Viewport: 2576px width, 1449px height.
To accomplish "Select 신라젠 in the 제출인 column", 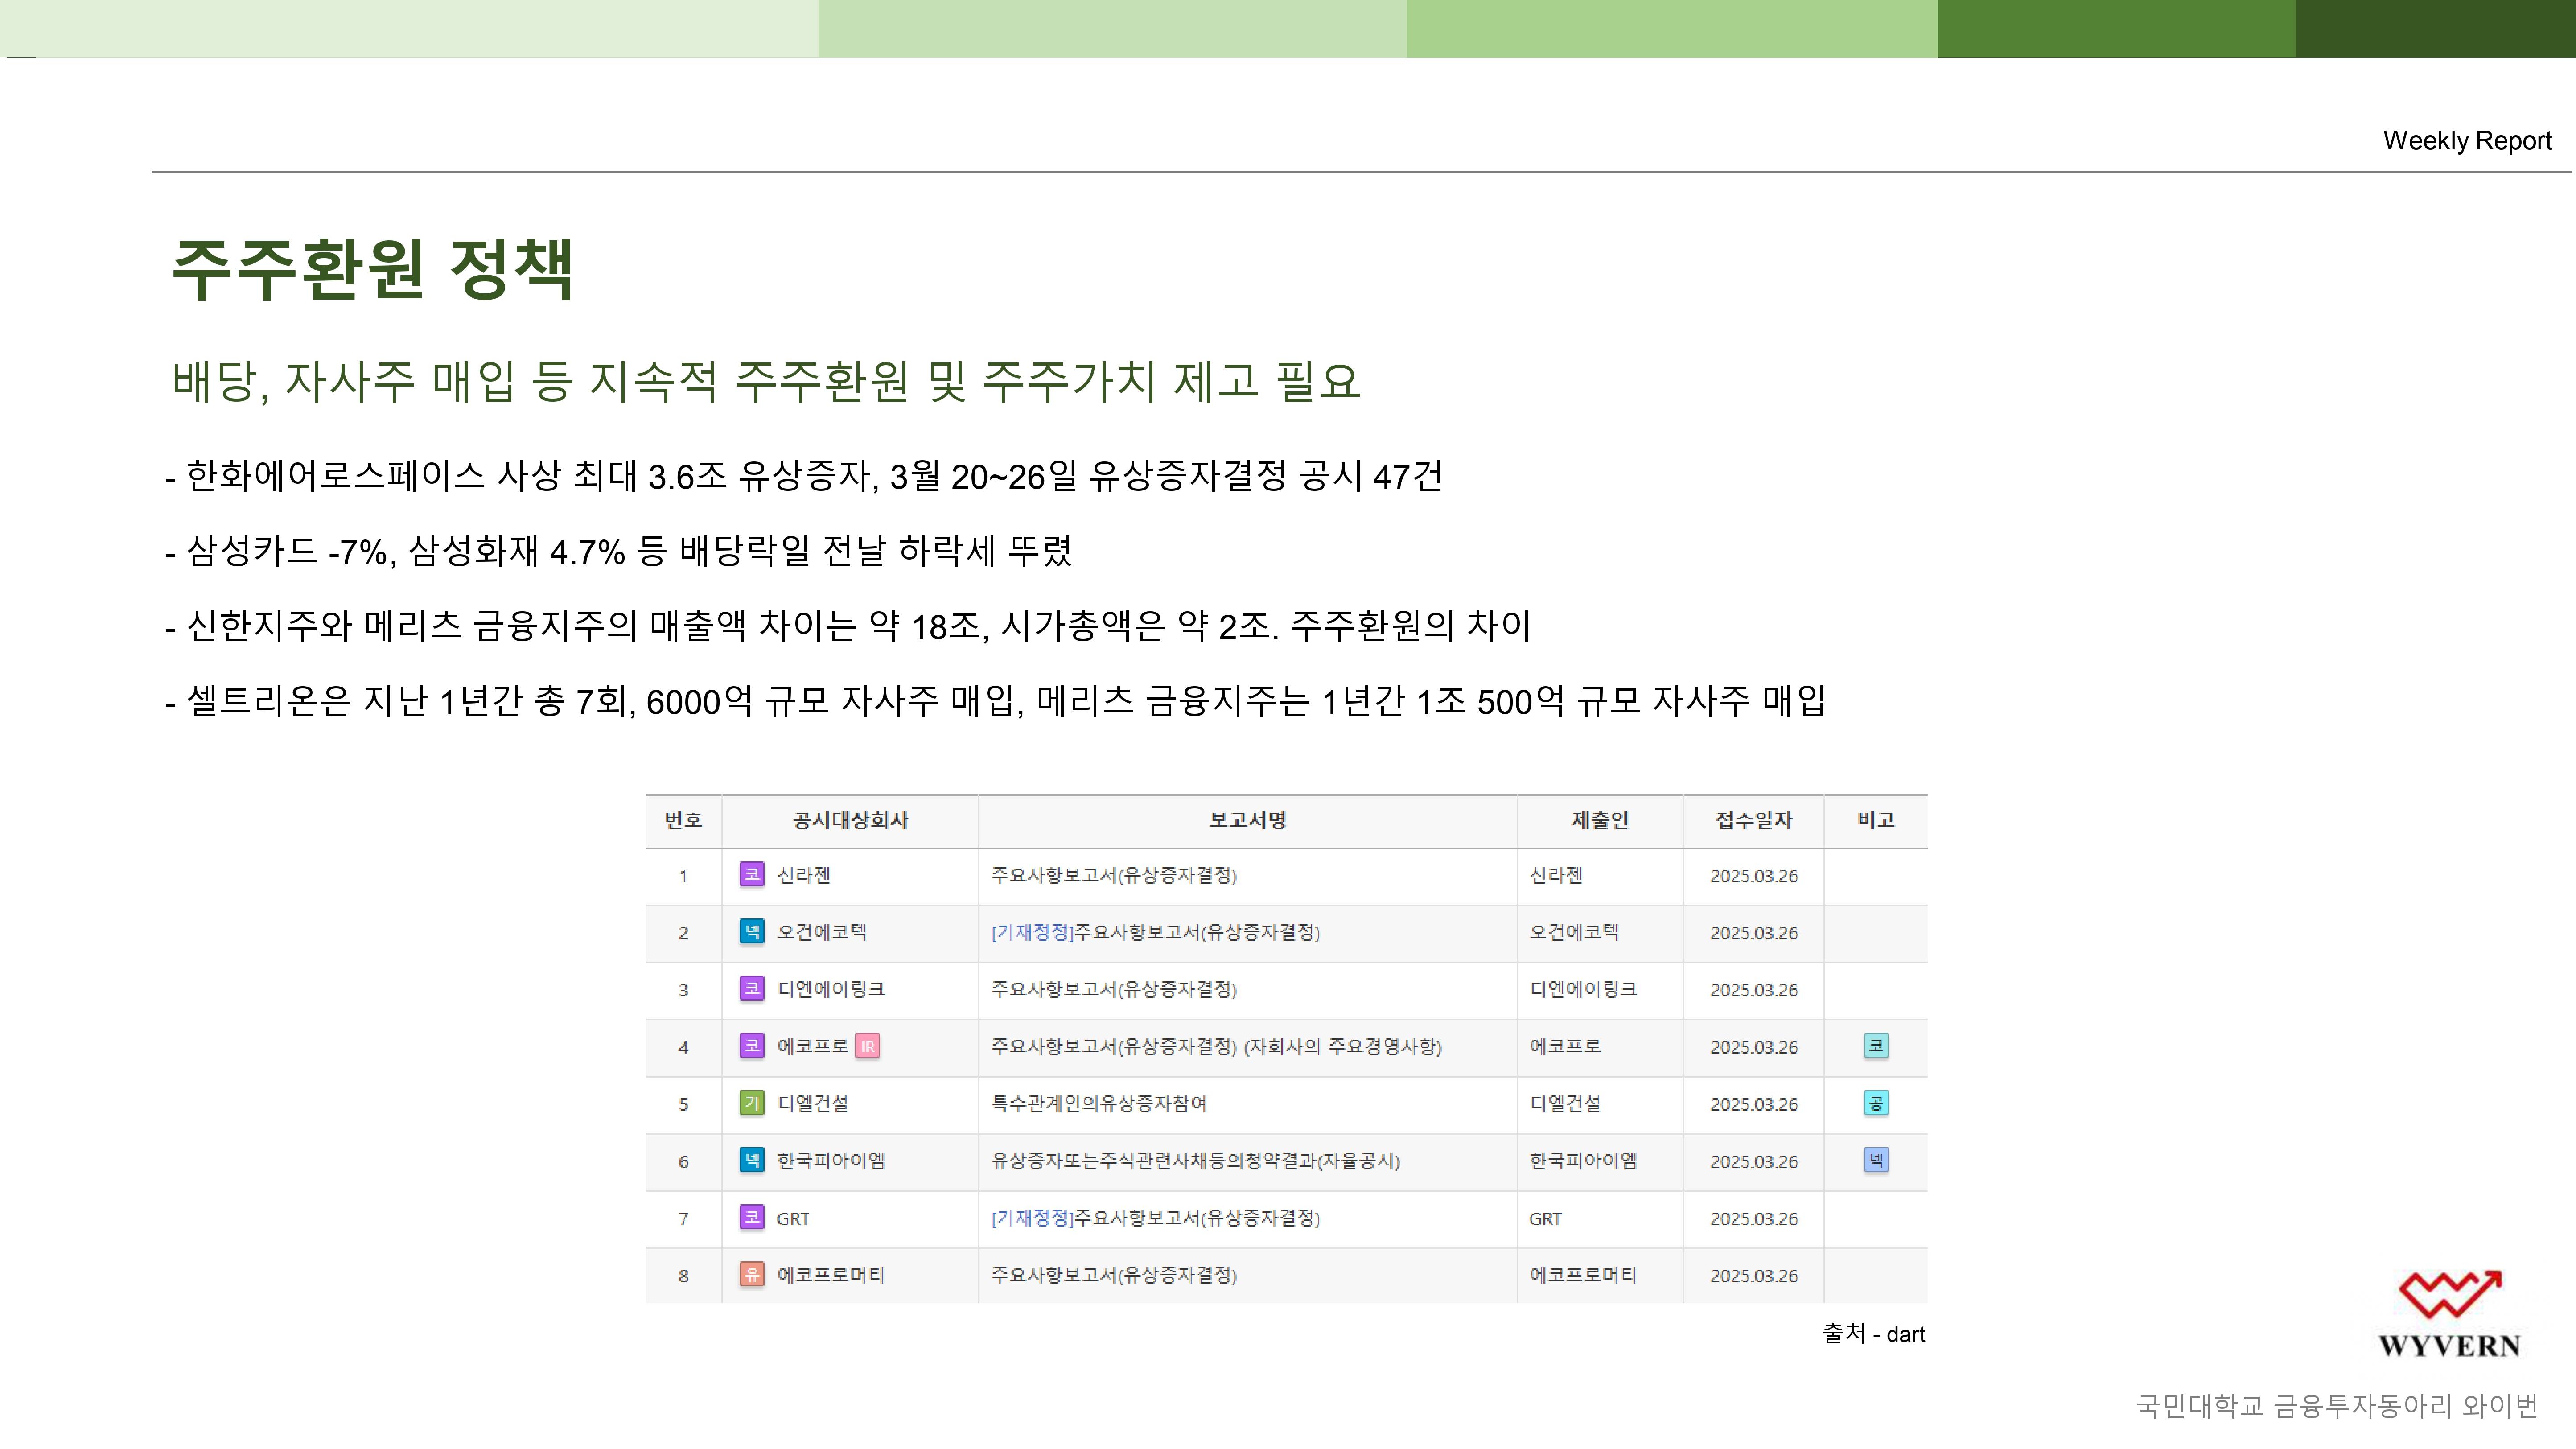I will [1556, 875].
